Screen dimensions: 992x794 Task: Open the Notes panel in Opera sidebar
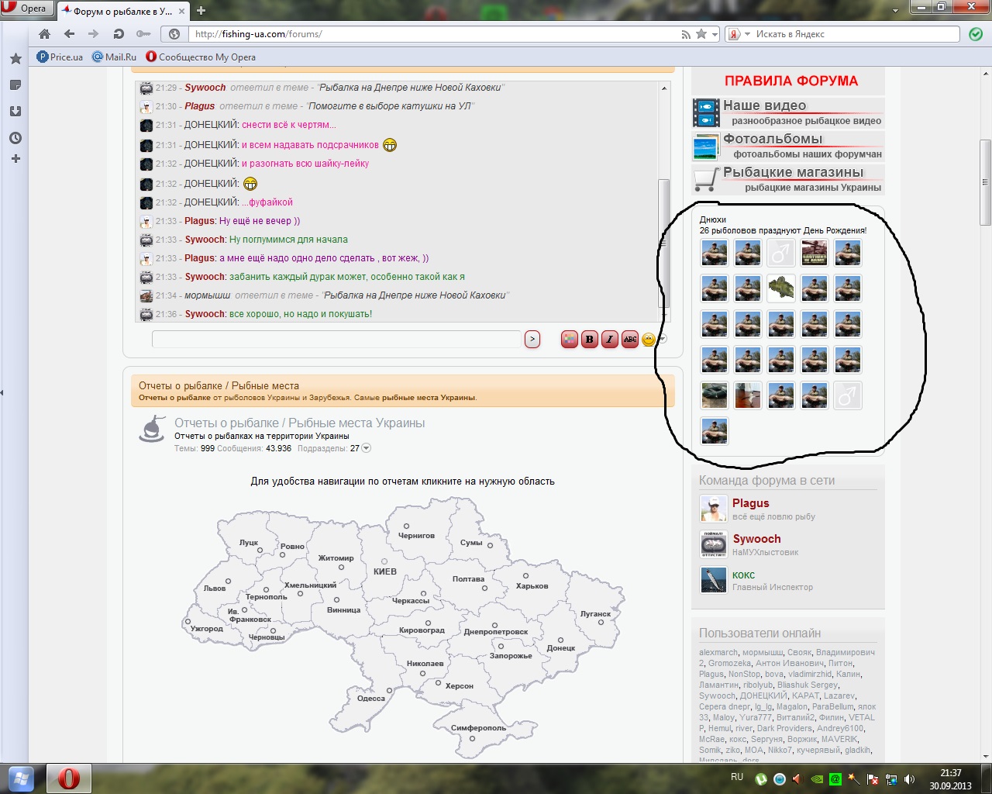tap(15, 85)
